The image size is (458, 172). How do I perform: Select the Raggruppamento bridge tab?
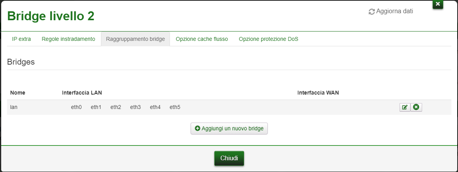tap(136, 39)
